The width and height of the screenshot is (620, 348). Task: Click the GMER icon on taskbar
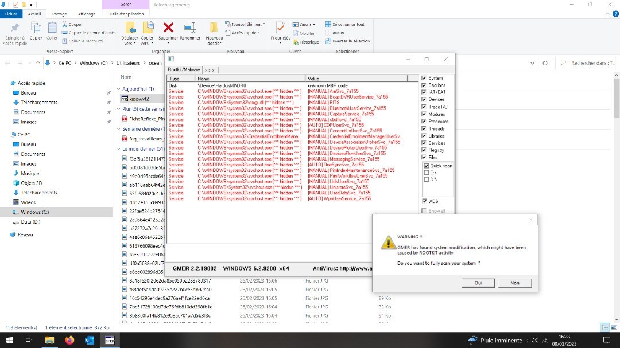[x=110, y=340]
